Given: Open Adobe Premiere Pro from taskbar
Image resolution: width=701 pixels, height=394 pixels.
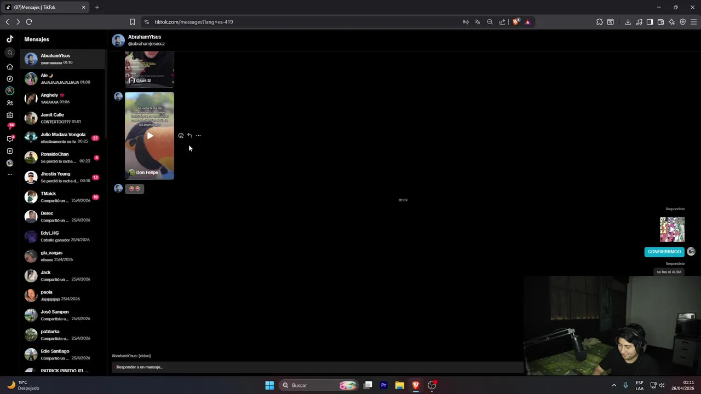Looking at the screenshot, I should tap(384, 385).
